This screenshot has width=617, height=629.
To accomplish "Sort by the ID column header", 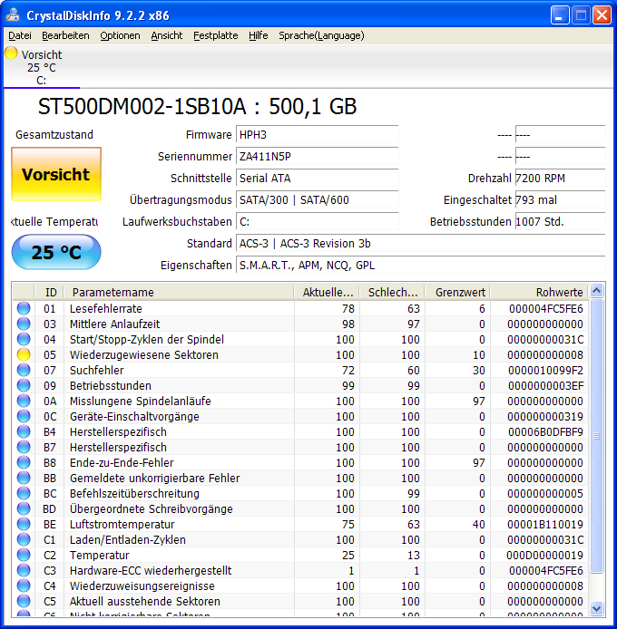I will pyautogui.click(x=49, y=292).
